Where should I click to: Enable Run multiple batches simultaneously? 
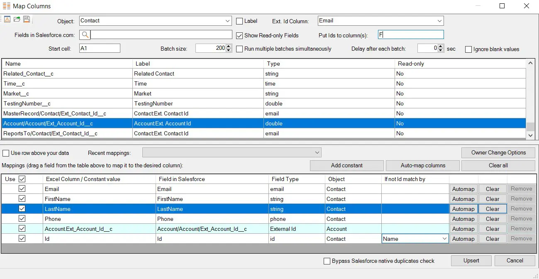point(239,49)
